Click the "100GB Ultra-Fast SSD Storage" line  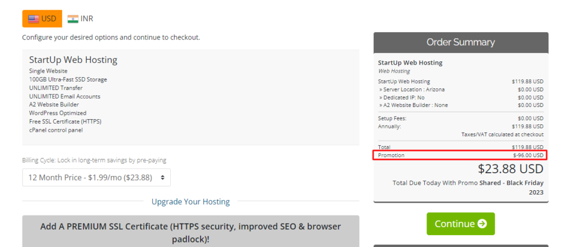coord(68,79)
